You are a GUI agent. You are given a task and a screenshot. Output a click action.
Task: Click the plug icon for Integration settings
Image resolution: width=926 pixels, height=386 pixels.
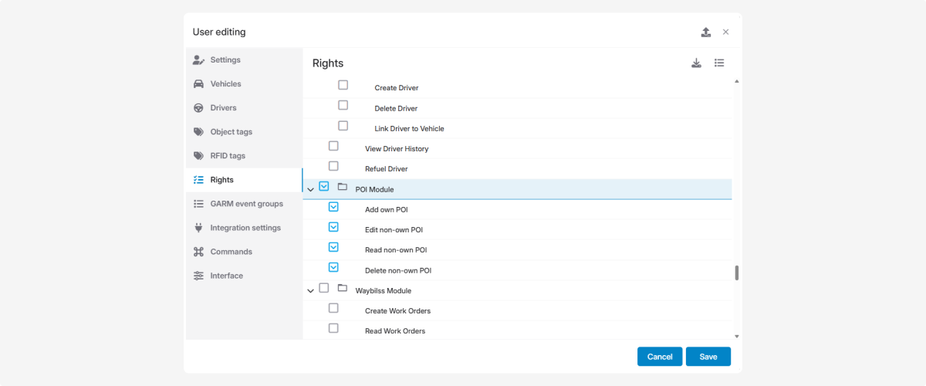click(x=198, y=228)
